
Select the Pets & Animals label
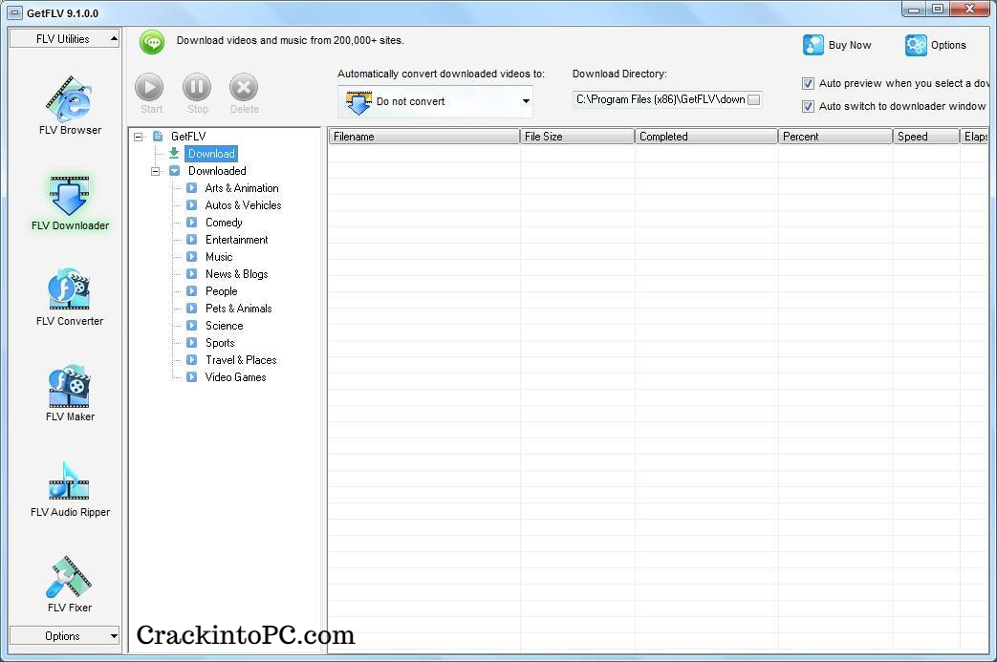(x=238, y=309)
